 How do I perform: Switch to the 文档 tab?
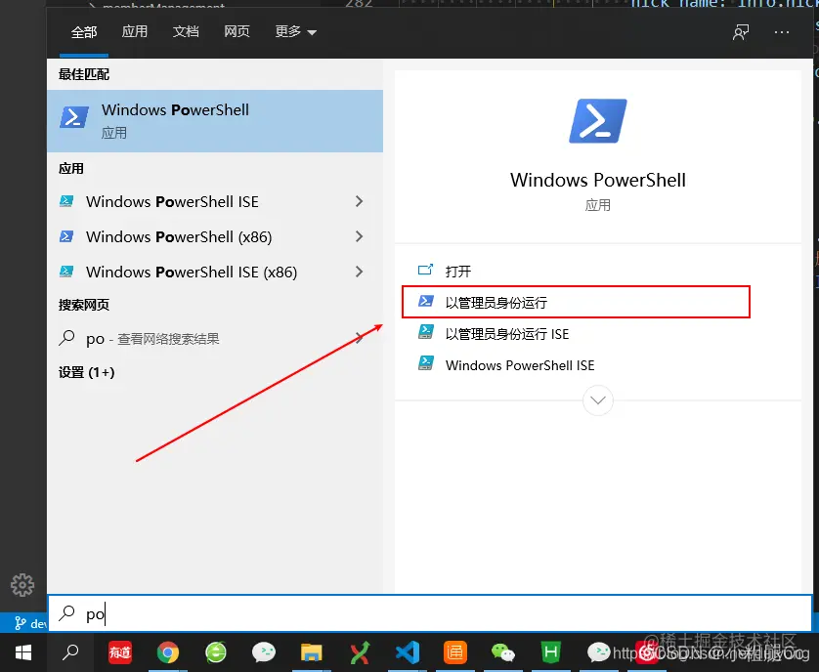(x=186, y=32)
